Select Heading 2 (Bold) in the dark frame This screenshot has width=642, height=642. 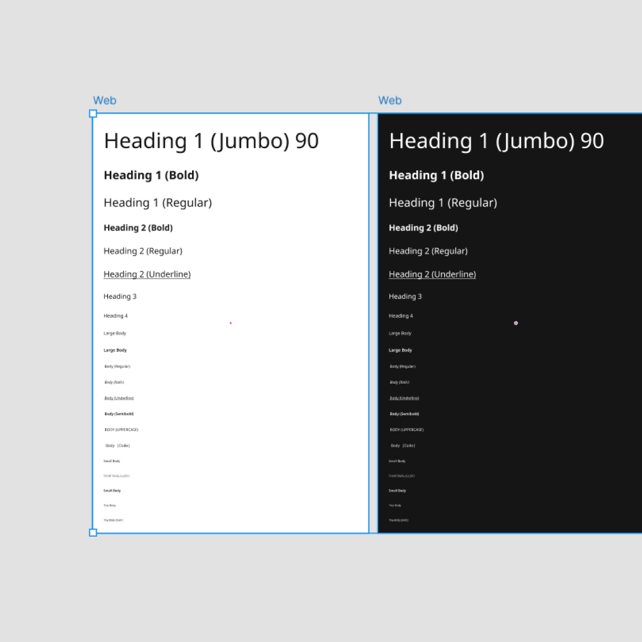(x=423, y=228)
